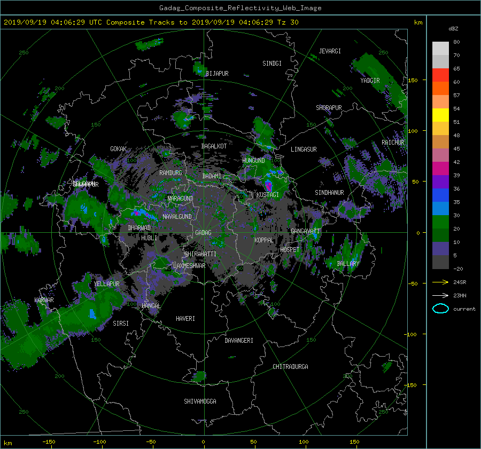
Task: Click the GOKAK city label
Action: [119, 149]
